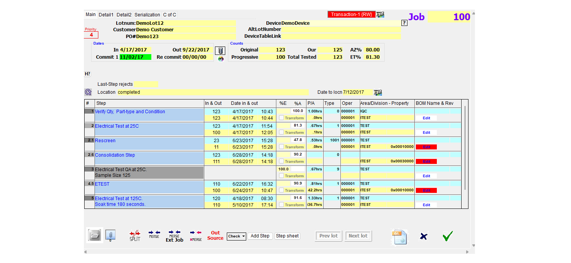Click the calendar icon beside Date to locn

pos(378,92)
